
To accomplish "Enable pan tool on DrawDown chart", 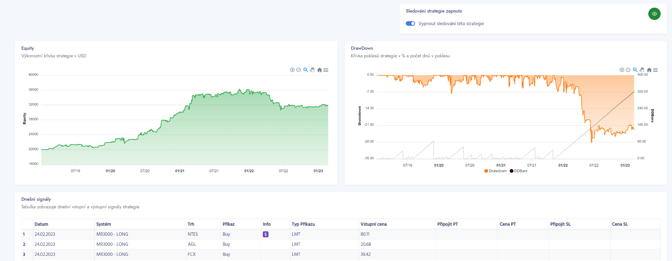I will (642, 70).
